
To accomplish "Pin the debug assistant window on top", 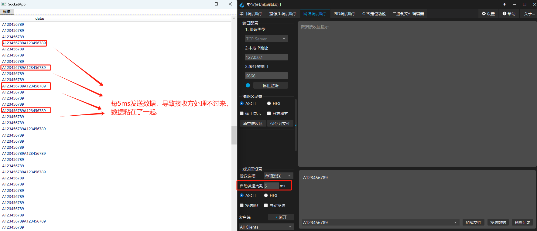I will click(505, 4).
